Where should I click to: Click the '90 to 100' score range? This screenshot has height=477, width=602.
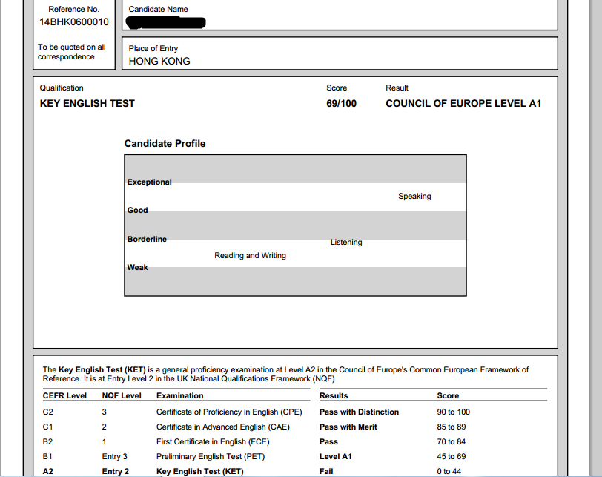tap(454, 412)
